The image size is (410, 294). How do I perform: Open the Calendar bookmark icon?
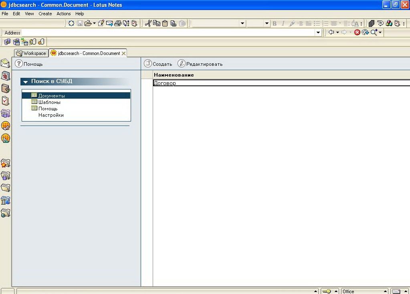5,76
